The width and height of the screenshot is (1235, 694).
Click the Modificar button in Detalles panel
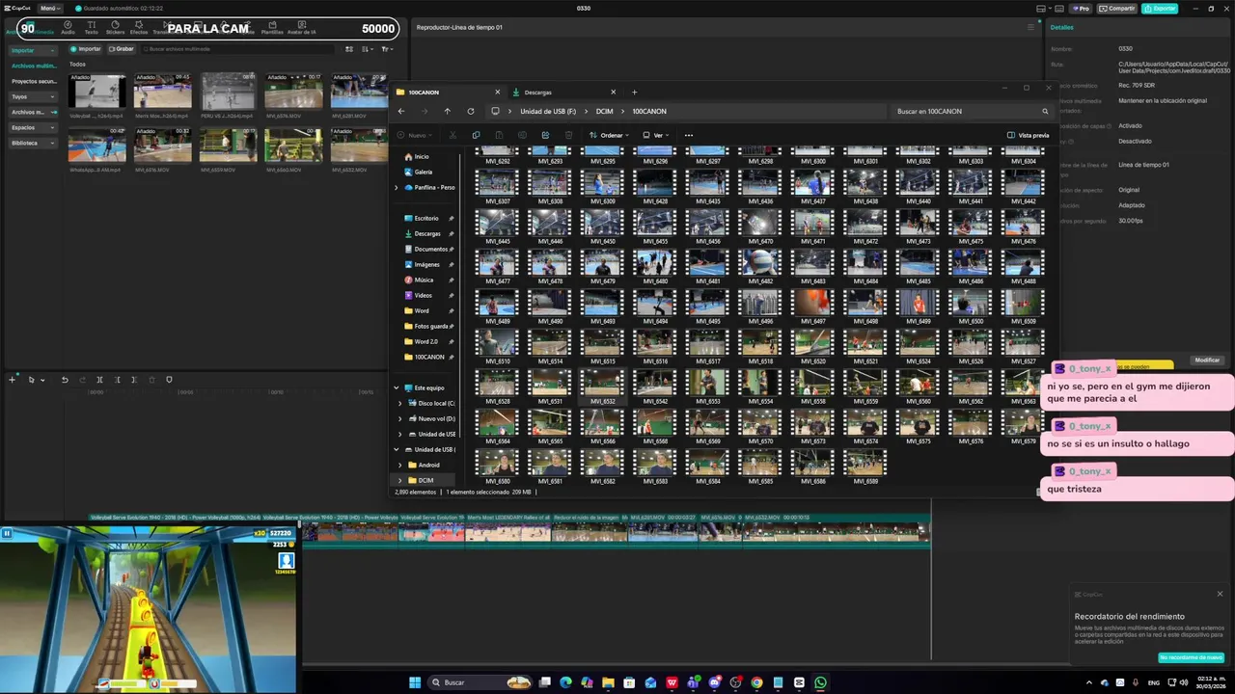(x=1207, y=360)
